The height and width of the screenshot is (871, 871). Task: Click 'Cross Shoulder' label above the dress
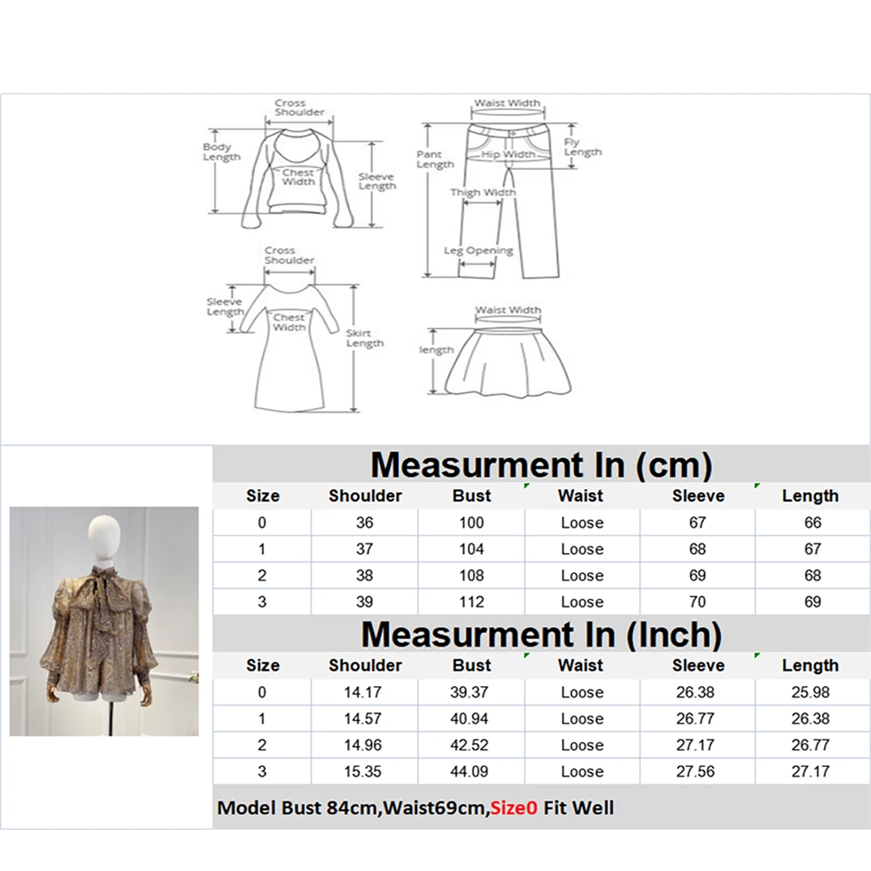pos(289,255)
